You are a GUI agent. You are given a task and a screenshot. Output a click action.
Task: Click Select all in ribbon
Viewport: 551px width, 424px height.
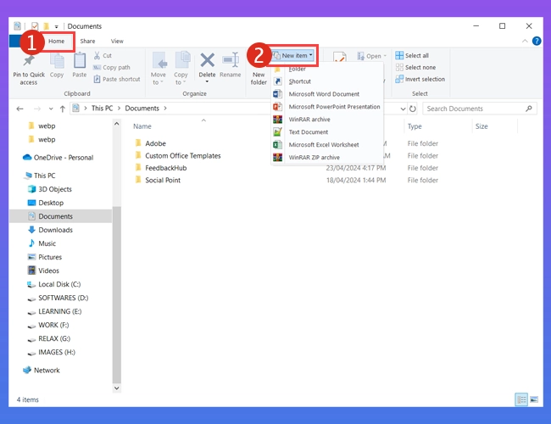click(416, 56)
